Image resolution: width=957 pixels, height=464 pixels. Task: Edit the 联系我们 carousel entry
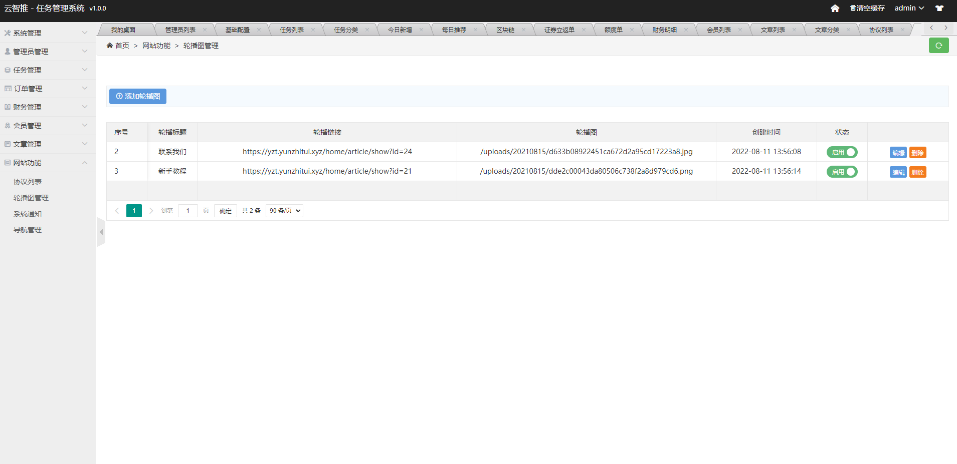coord(898,153)
